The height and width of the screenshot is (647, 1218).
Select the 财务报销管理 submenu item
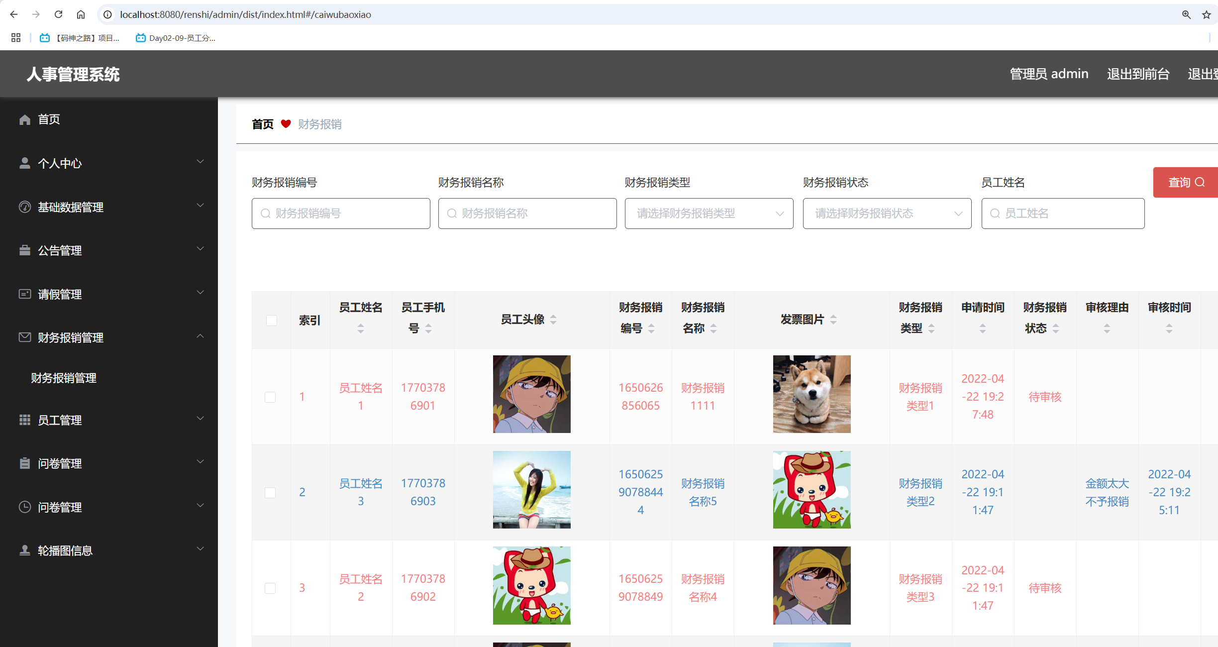click(109, 378)
